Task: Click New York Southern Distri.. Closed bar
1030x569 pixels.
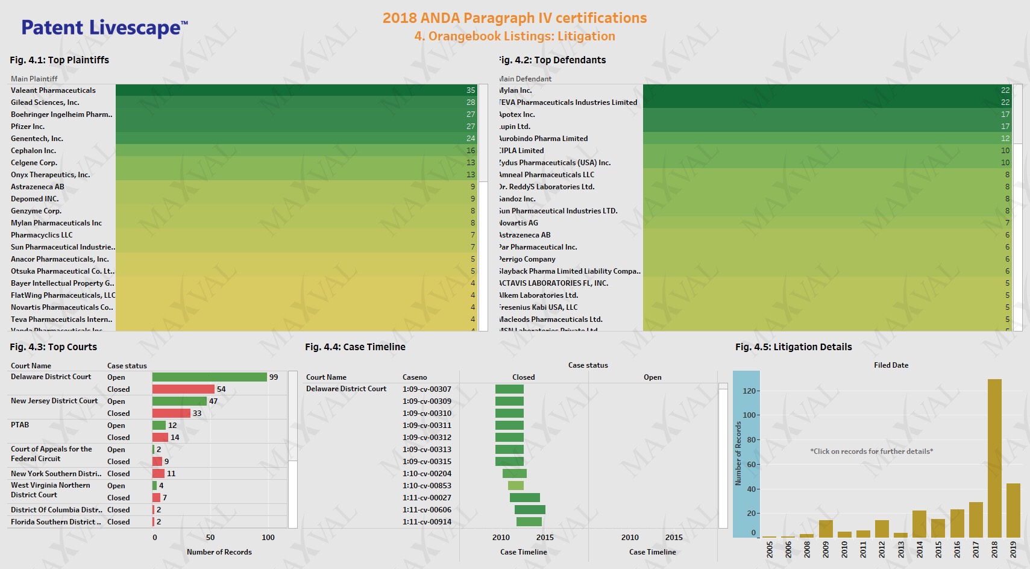Action: click(159, 473)
